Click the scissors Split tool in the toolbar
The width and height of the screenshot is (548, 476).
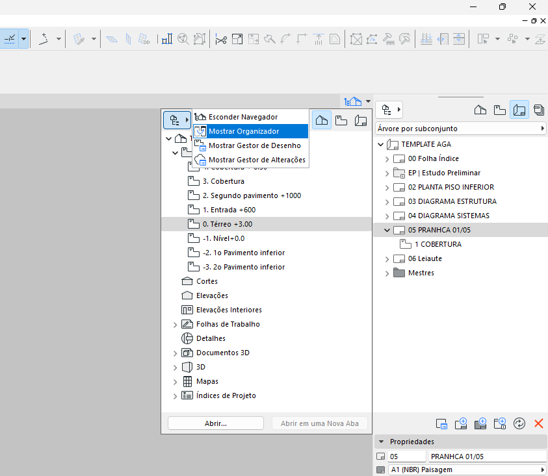(221, 39)
